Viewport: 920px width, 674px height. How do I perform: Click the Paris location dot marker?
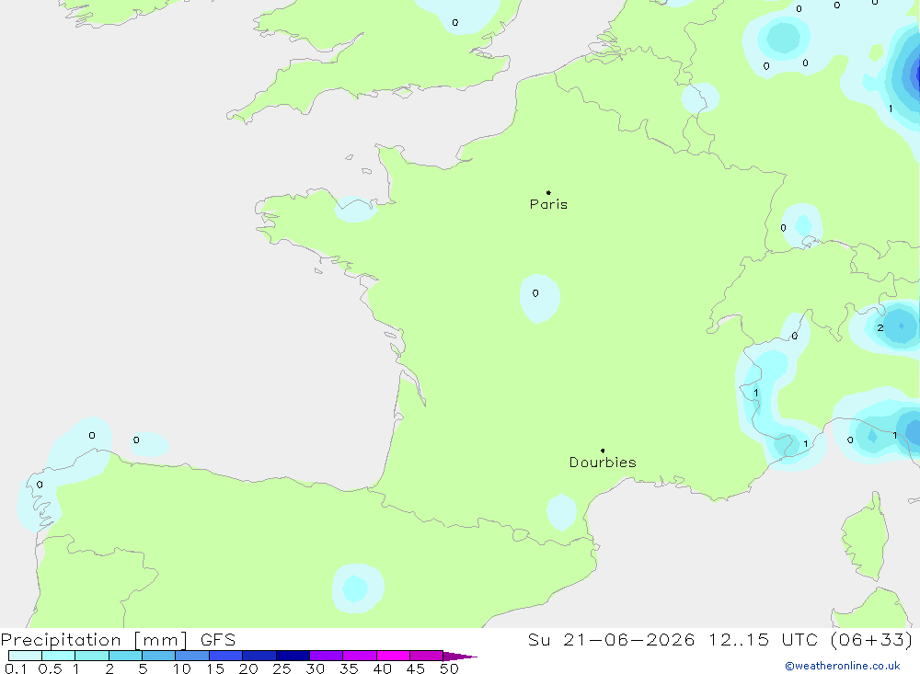tap(548, 192)
